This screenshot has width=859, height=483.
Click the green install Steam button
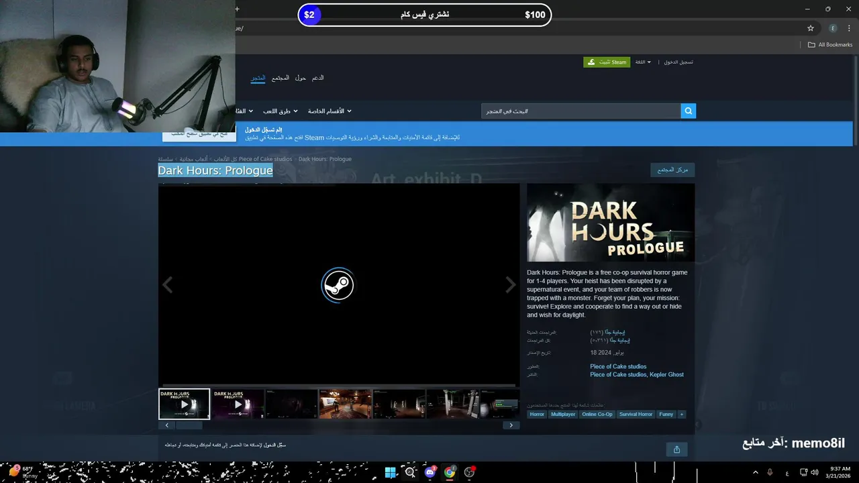607,62
